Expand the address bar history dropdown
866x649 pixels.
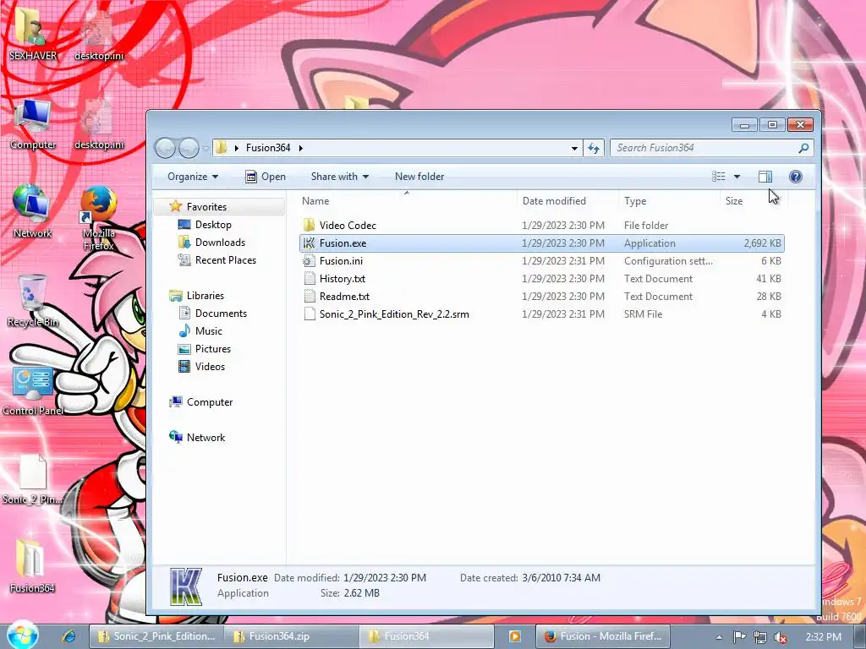(574, 148)
